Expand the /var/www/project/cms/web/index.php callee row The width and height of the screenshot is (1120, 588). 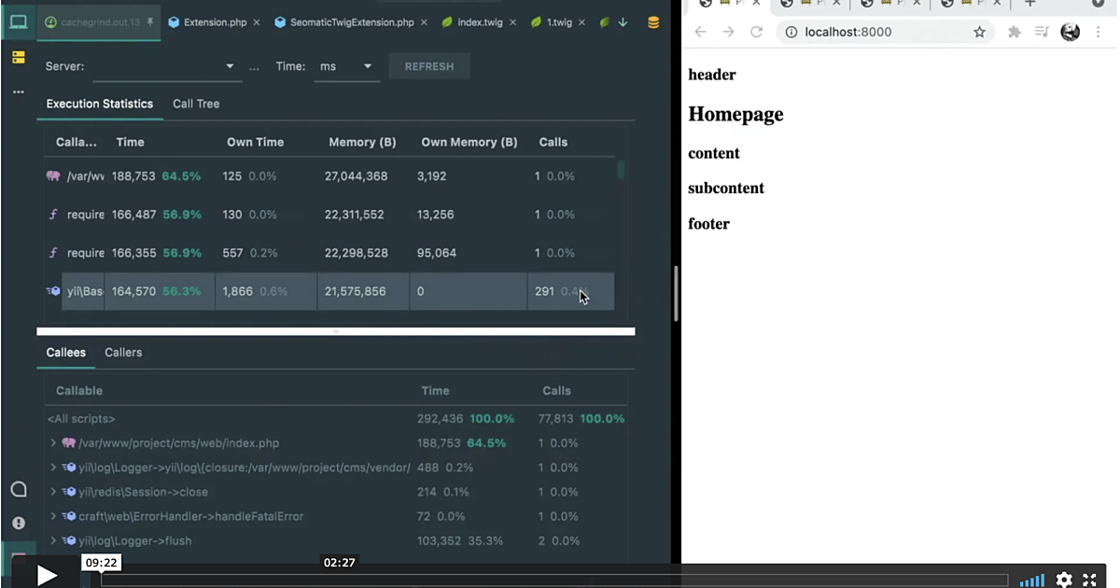coord(53,442)
